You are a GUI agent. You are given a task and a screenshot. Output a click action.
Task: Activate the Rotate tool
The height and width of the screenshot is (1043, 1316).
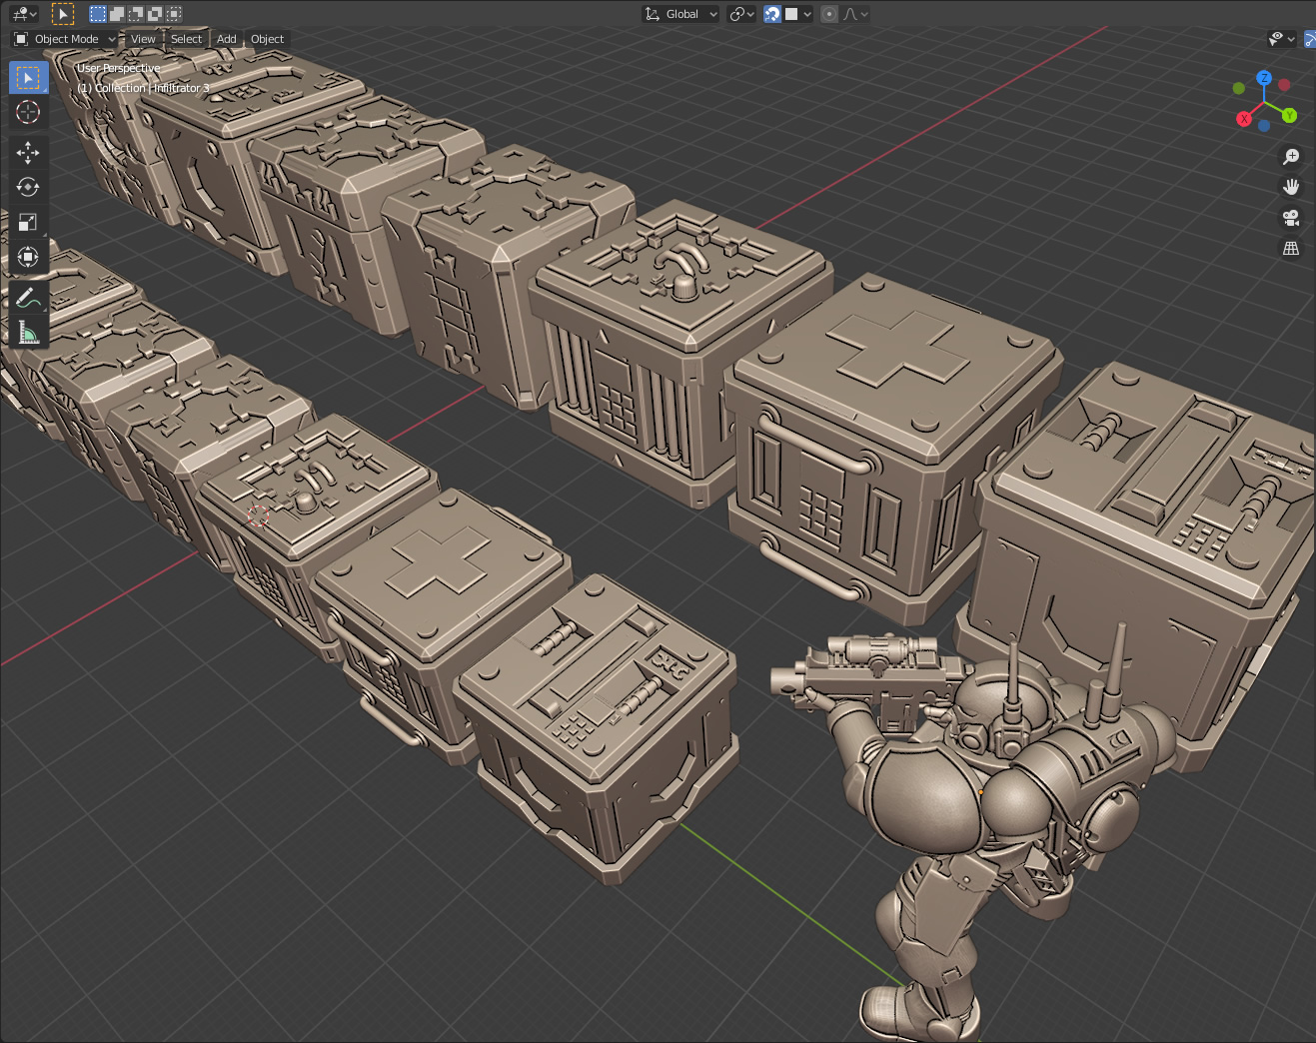(x=28, y=187)
